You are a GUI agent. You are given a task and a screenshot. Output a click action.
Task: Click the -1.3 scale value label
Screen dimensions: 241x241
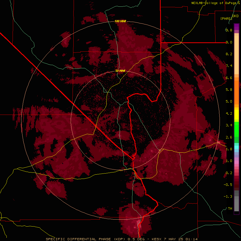pyautogui.click(x=228, y=197)
